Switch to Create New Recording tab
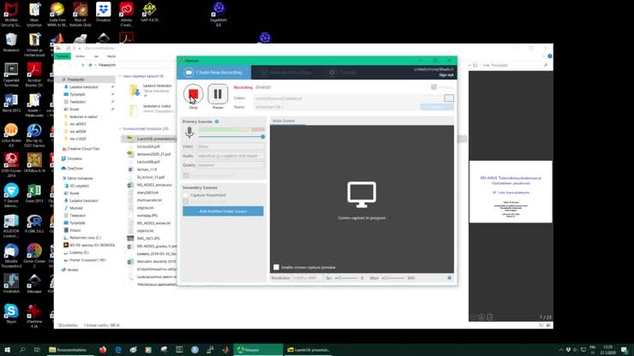The image size is (634, 356). pyautogui.click(x=214, y=73)
